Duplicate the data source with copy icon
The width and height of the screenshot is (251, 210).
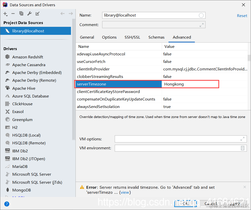(x=21, y=14)
